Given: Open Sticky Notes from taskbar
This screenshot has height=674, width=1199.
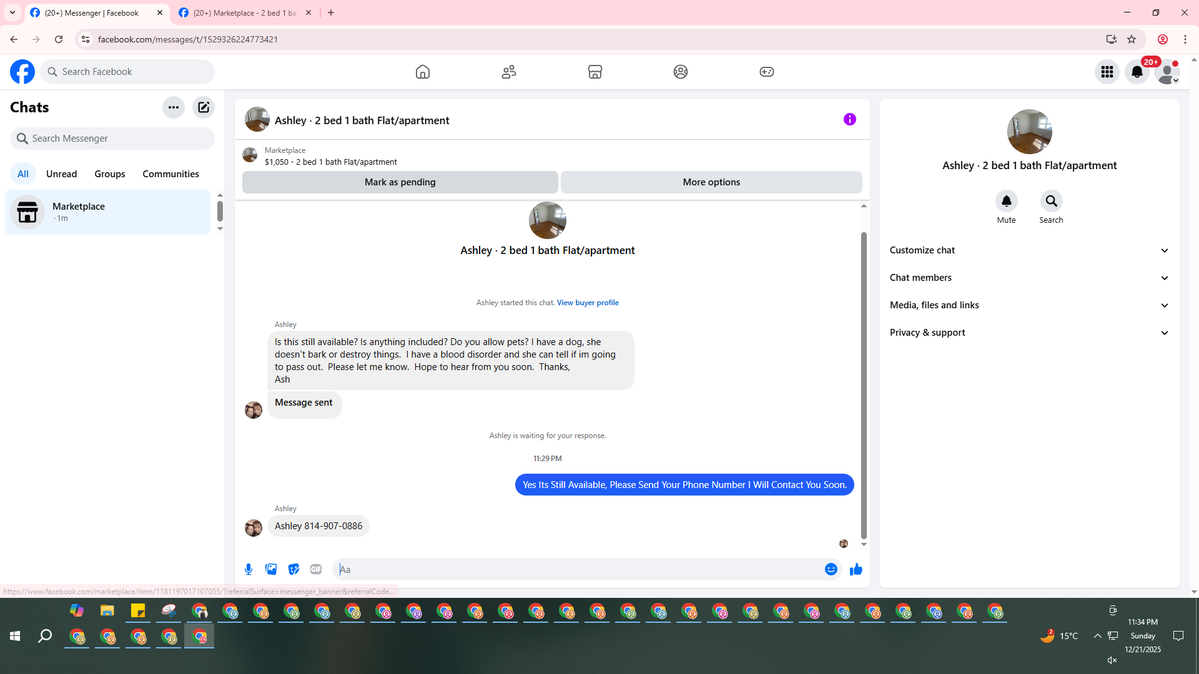Looking at the screenshot, I should [x=138, y=611].
